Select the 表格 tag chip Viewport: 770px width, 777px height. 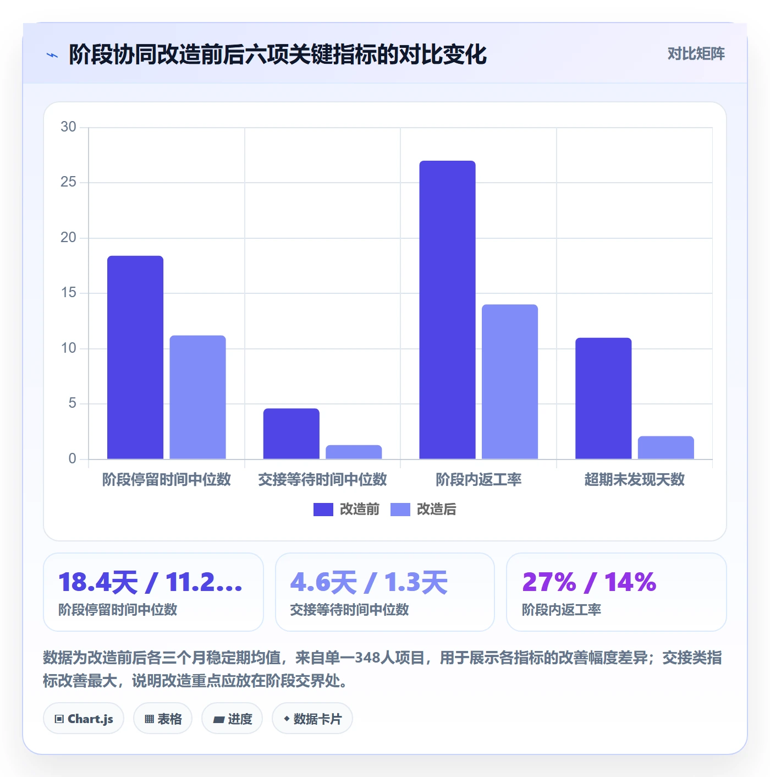pyautogui.click(x=163, y=719)
